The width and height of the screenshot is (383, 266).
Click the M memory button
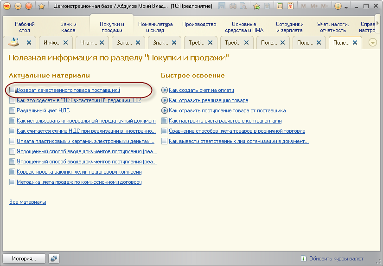303,6
